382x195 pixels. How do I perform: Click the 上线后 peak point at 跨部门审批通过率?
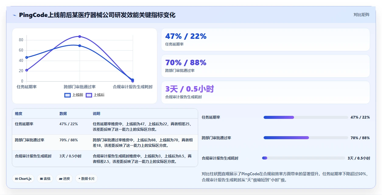pyautogui.click(x=80, y=36)
